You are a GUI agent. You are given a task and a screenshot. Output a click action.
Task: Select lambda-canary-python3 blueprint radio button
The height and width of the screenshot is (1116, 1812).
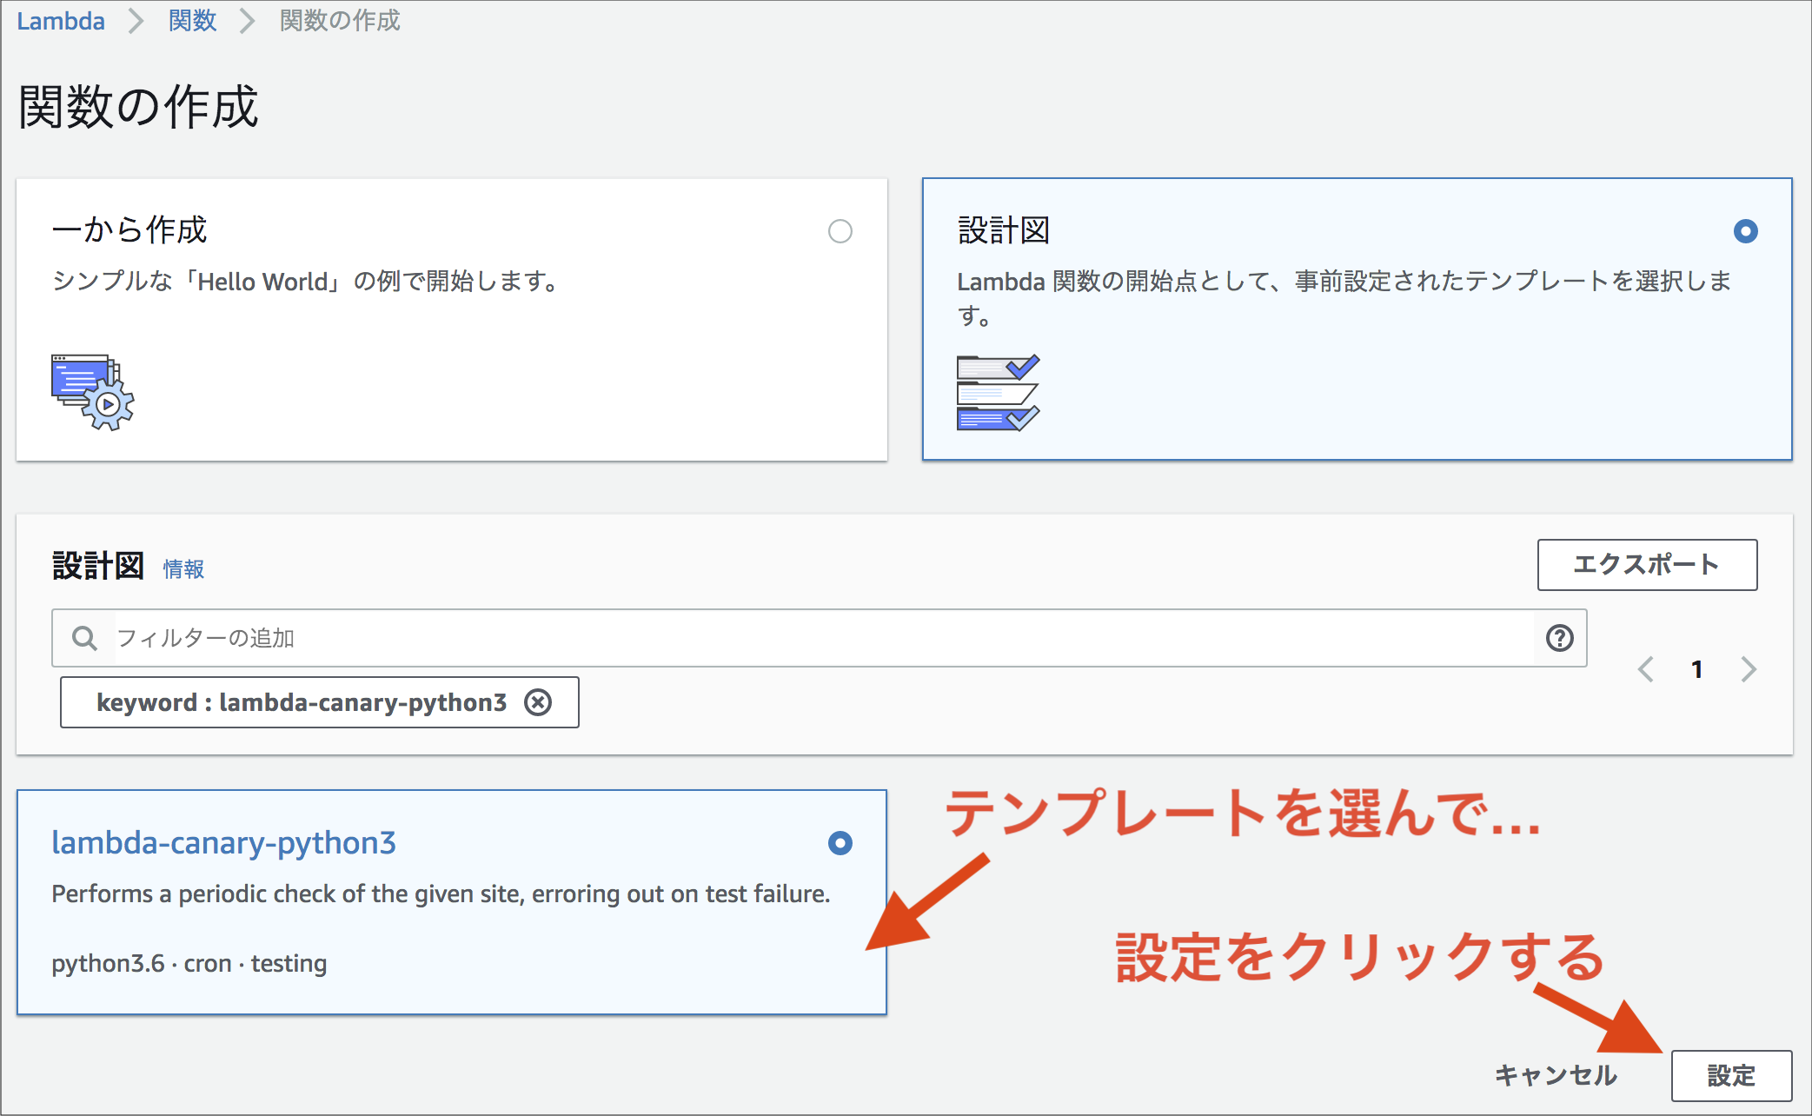840,843
